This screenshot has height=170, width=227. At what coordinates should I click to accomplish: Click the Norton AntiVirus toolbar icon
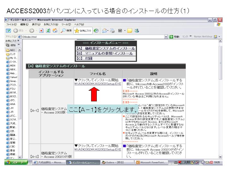216,37
